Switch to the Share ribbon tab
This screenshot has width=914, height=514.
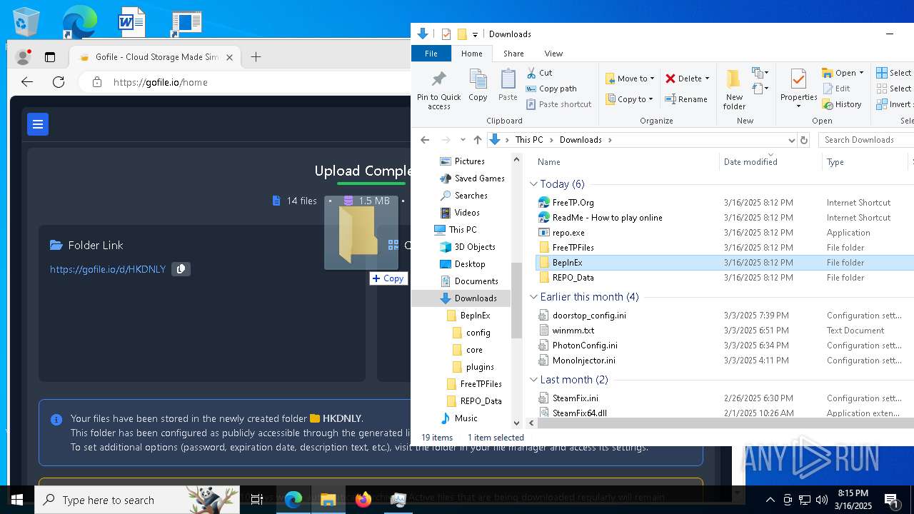point(513,54)
